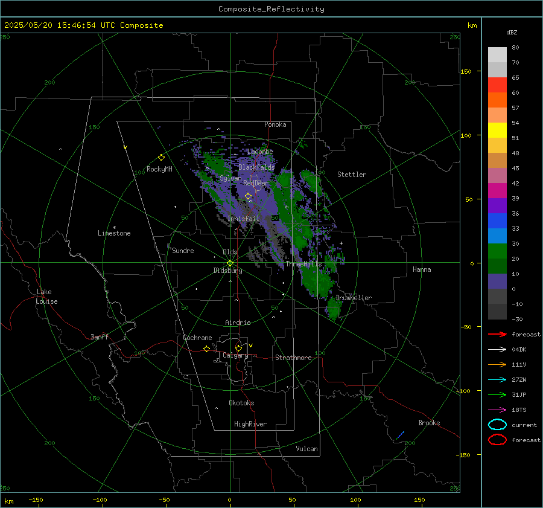Click the orange 111V arrow symbol
This screenshot has width=543, height=508.
(497, 364)
